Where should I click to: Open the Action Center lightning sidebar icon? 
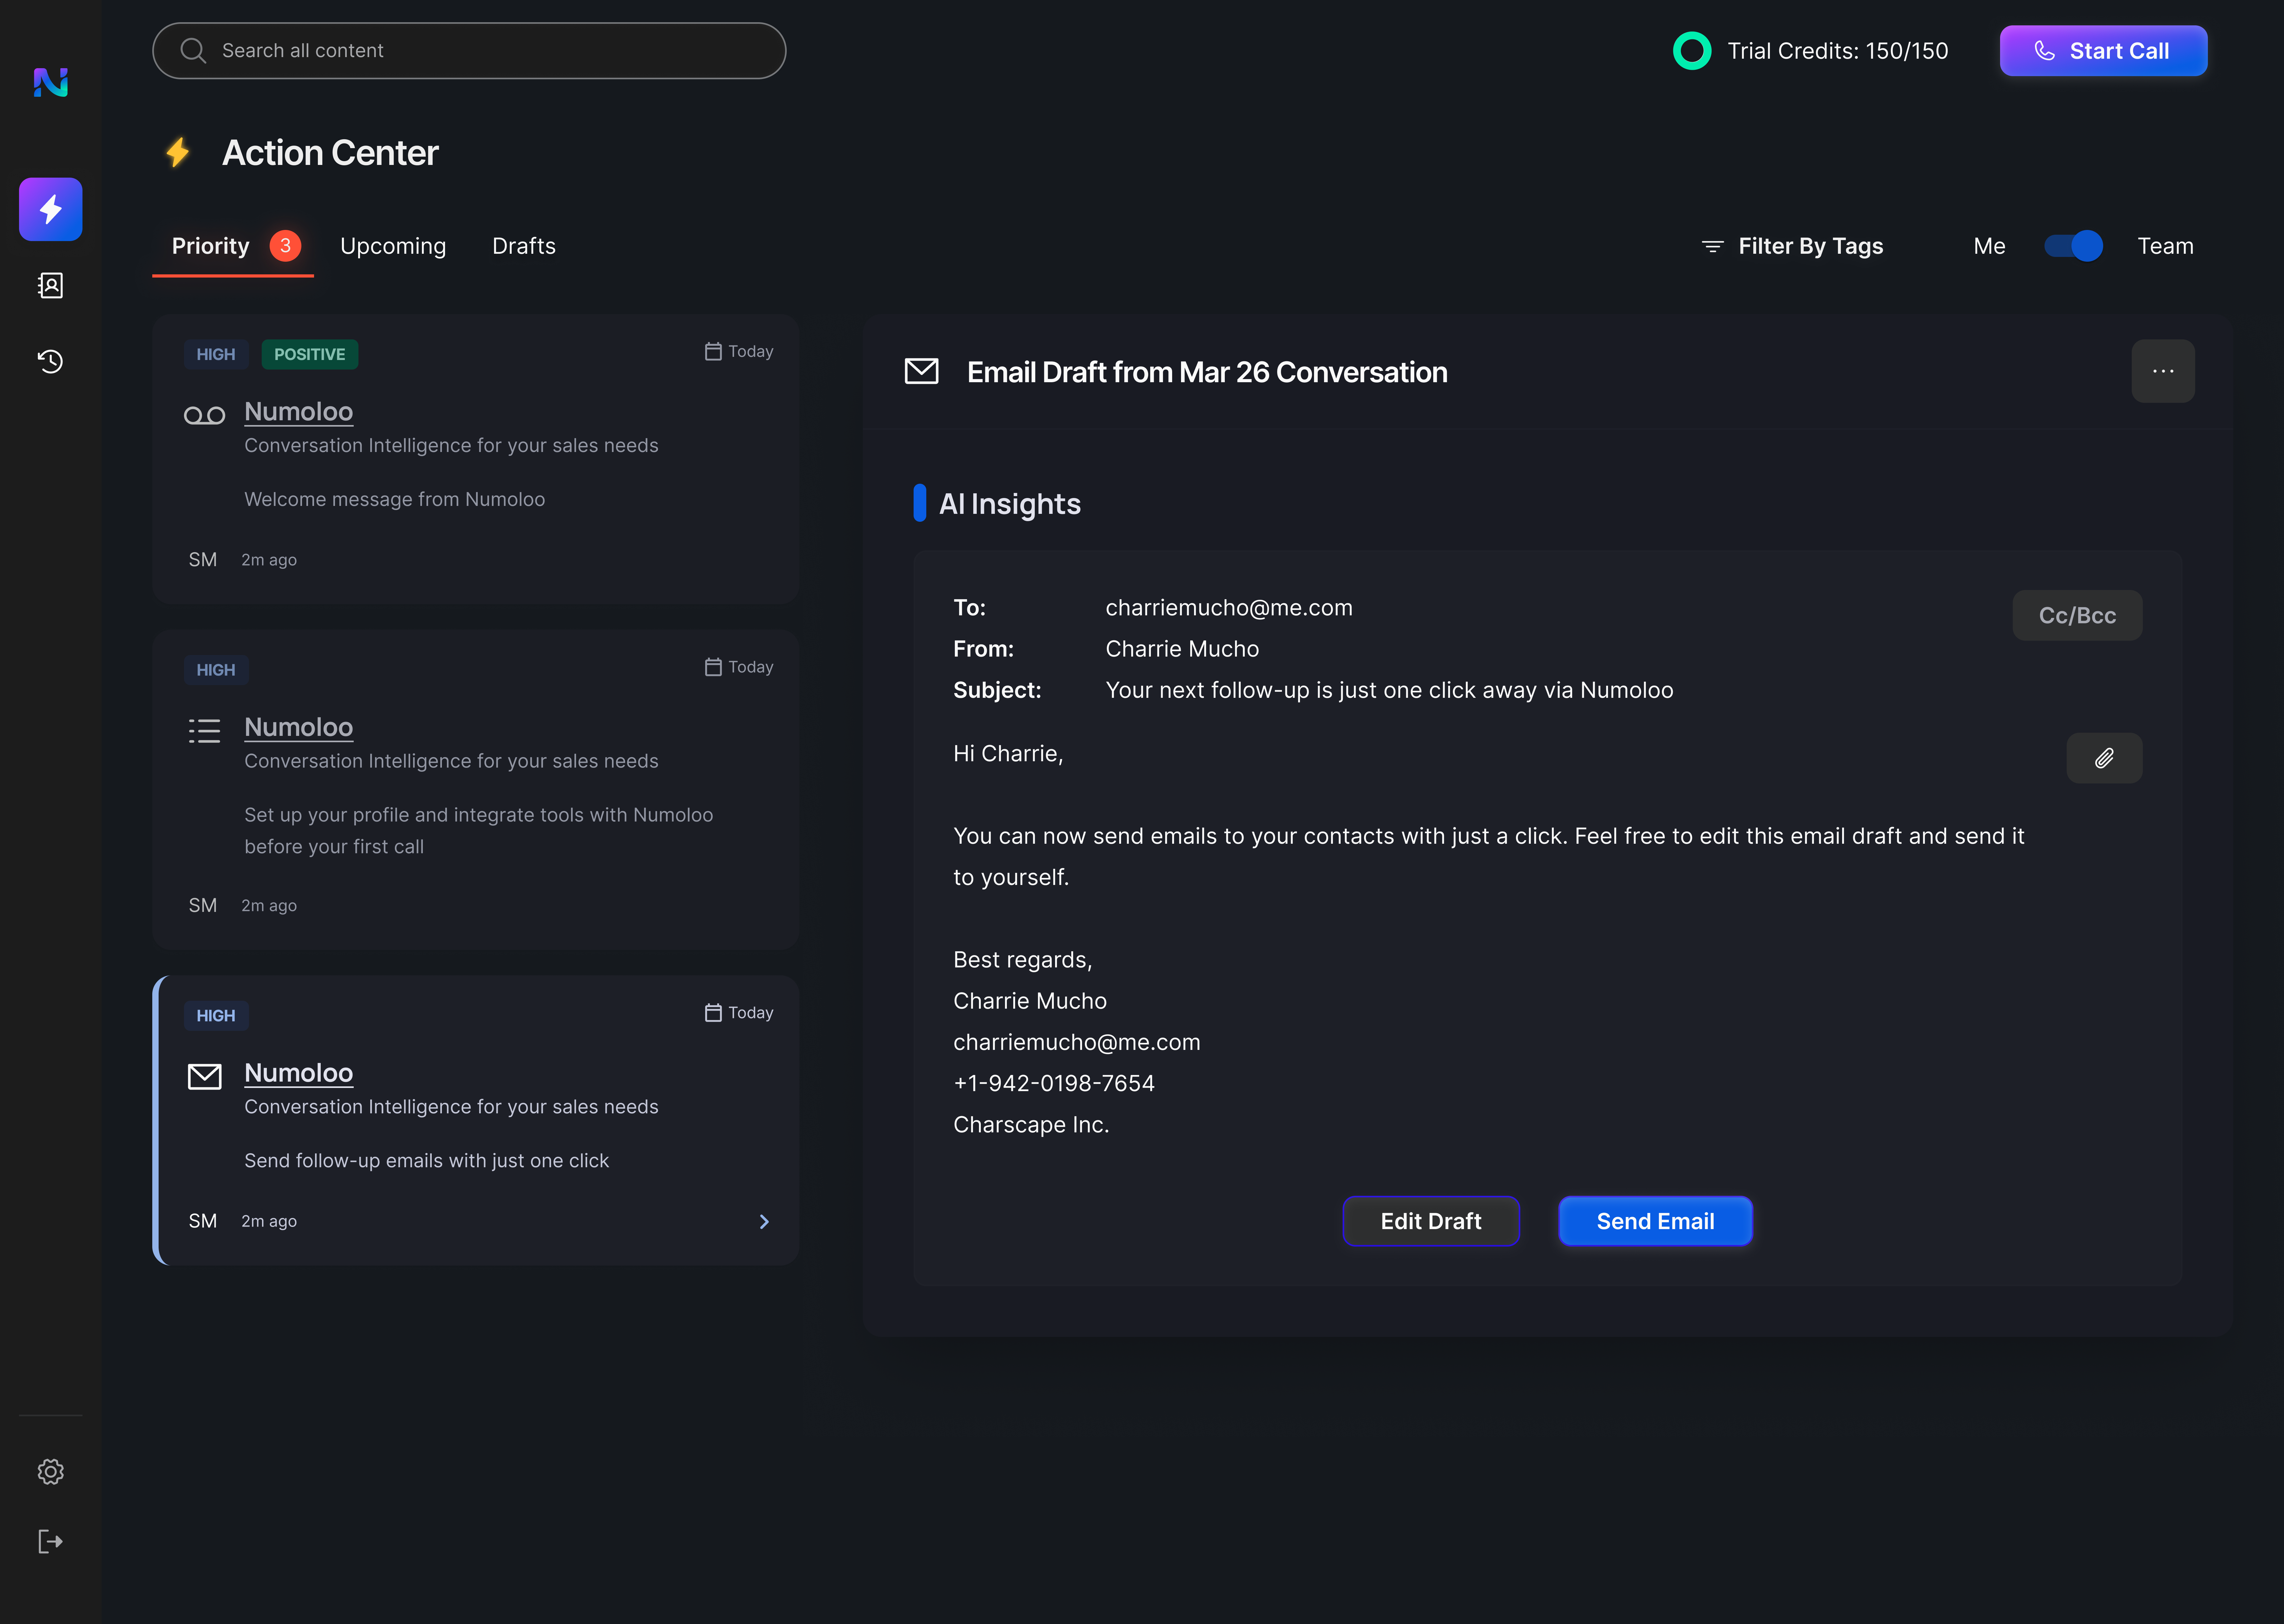(x=50, y=209)
